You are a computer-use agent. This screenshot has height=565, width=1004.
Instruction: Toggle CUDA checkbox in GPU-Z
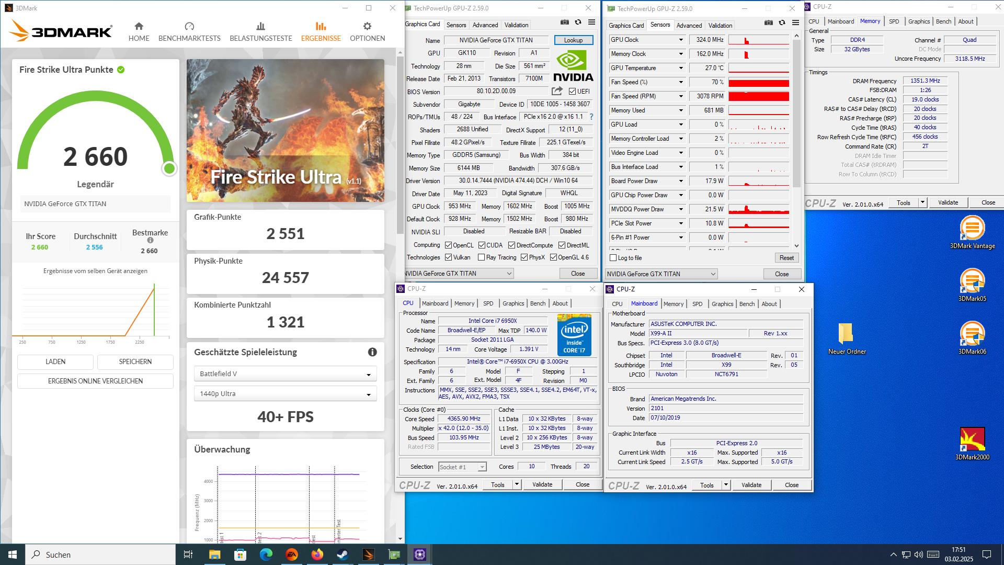tap(482, 245)
